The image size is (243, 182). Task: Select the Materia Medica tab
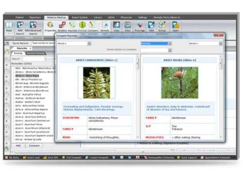[56, 17]
